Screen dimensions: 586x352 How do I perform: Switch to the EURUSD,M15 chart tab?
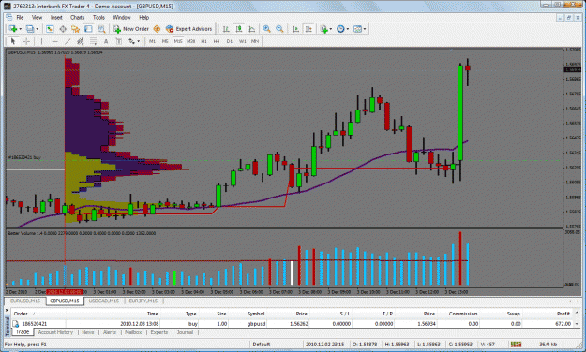click(25, 301)
